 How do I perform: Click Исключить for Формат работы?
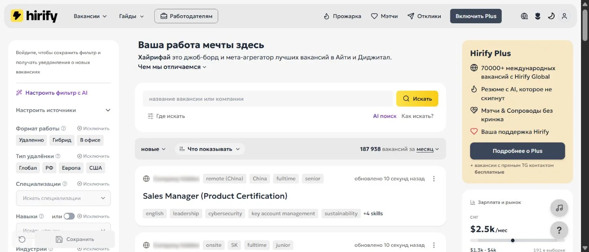coord(93,128)
